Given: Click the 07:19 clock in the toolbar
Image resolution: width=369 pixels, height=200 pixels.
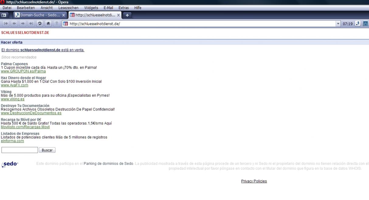Looking at the screenshot, I should [x=348, y=24].
